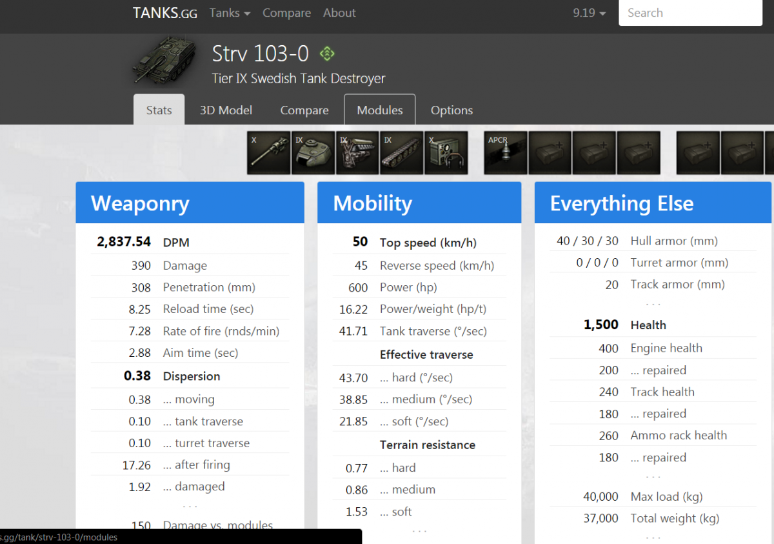Image resolution: width=774 pixels, height=544 pixels.
Task: Open the About page link
Action: coord(339,13)
